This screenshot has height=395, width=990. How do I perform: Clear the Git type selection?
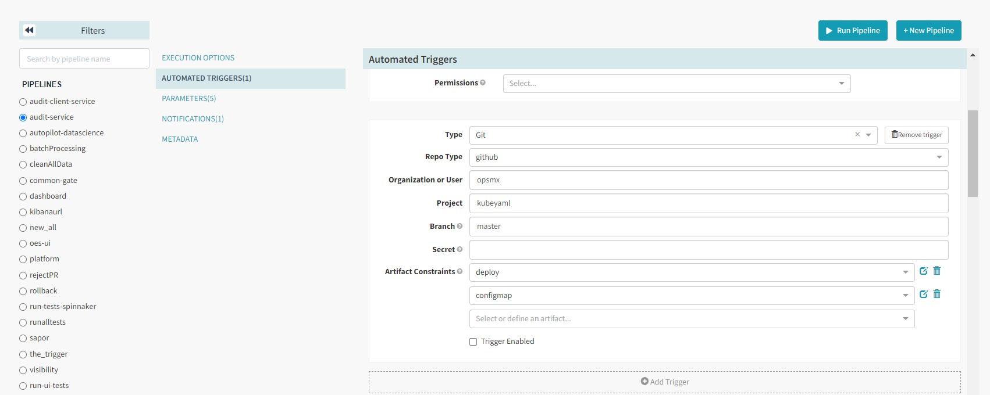(x=857, y=135)
